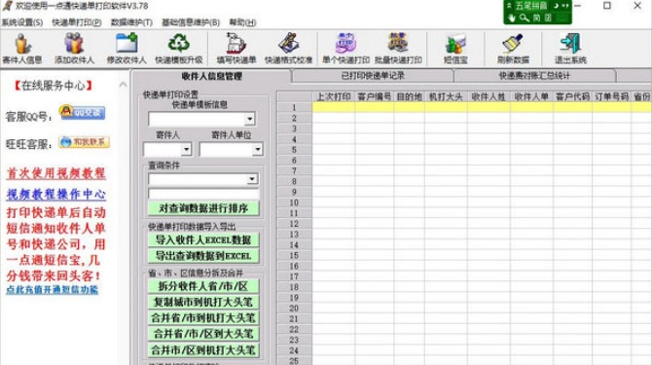Click the IME hand icon
The height and width of the screenshot is (365, 652).
pos(512,18)
